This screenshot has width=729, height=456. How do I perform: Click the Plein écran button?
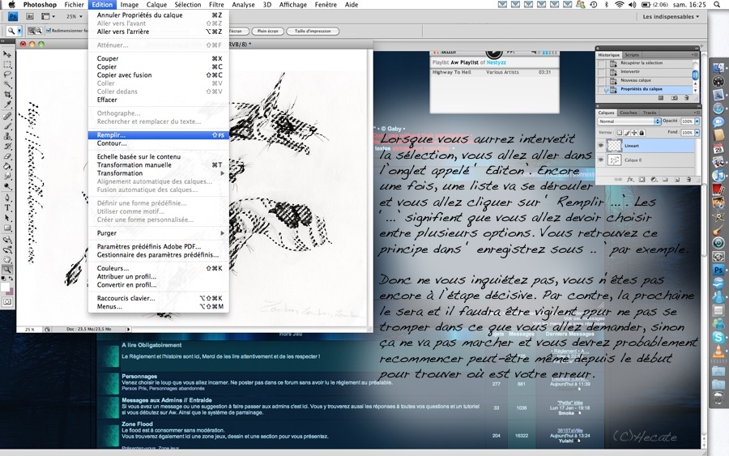point(267,31)
